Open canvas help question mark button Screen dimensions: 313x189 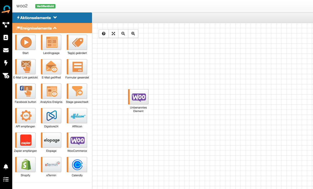(x=104, y=34)
